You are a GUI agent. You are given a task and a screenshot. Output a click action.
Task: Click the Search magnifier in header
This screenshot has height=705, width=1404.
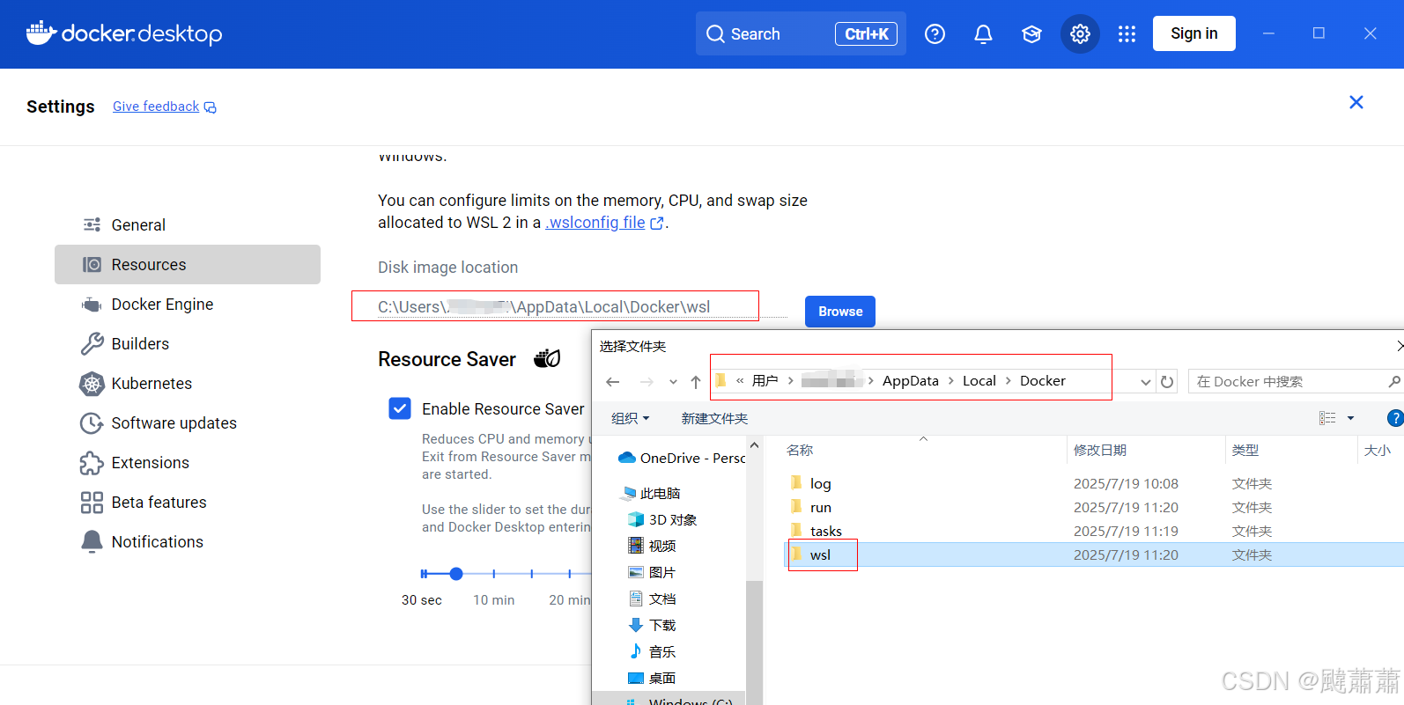click(715, 34)
